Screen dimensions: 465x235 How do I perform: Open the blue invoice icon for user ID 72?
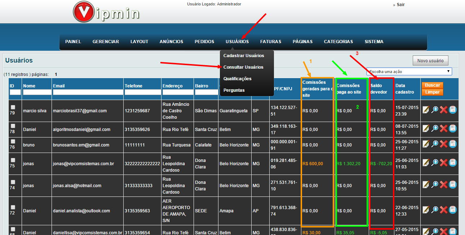(x=453, y=210)
